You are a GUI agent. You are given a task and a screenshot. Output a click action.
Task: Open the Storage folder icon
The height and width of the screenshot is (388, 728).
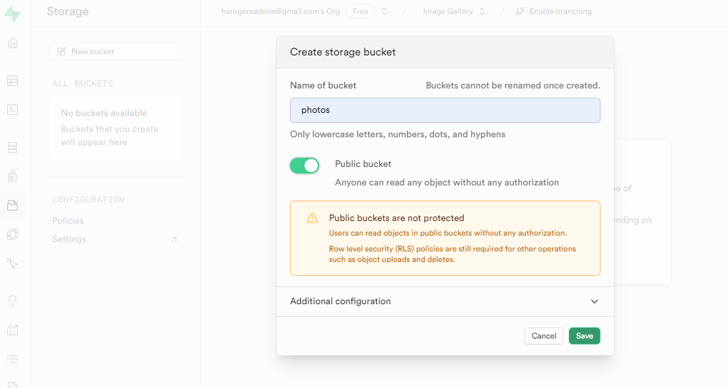(x=13, y=205)
